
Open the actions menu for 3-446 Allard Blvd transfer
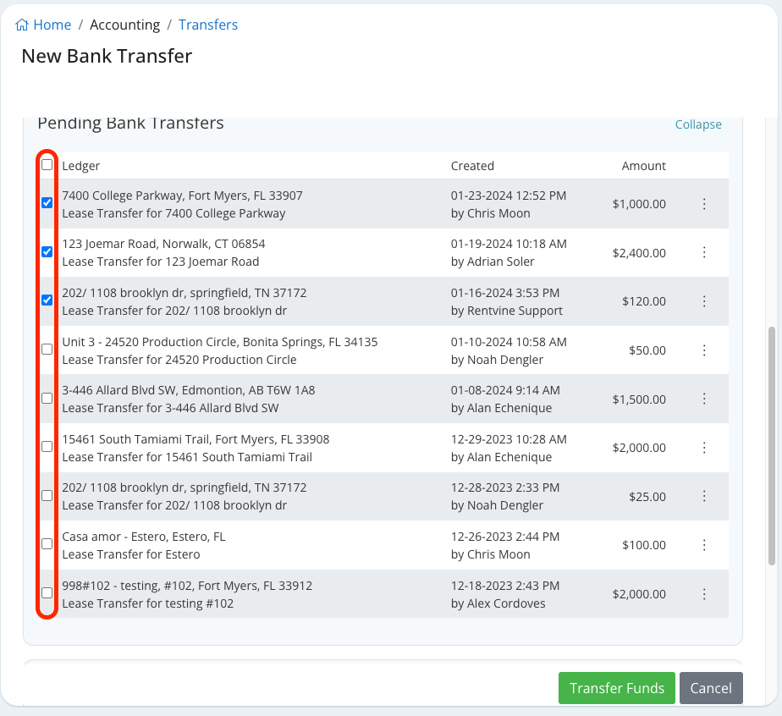(704, 398)
